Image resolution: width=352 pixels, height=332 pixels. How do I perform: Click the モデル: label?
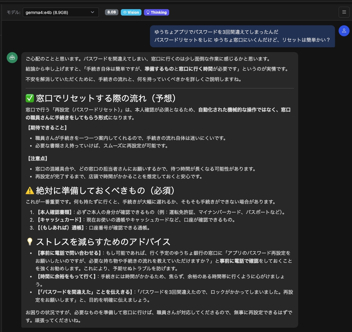(13, 12)
